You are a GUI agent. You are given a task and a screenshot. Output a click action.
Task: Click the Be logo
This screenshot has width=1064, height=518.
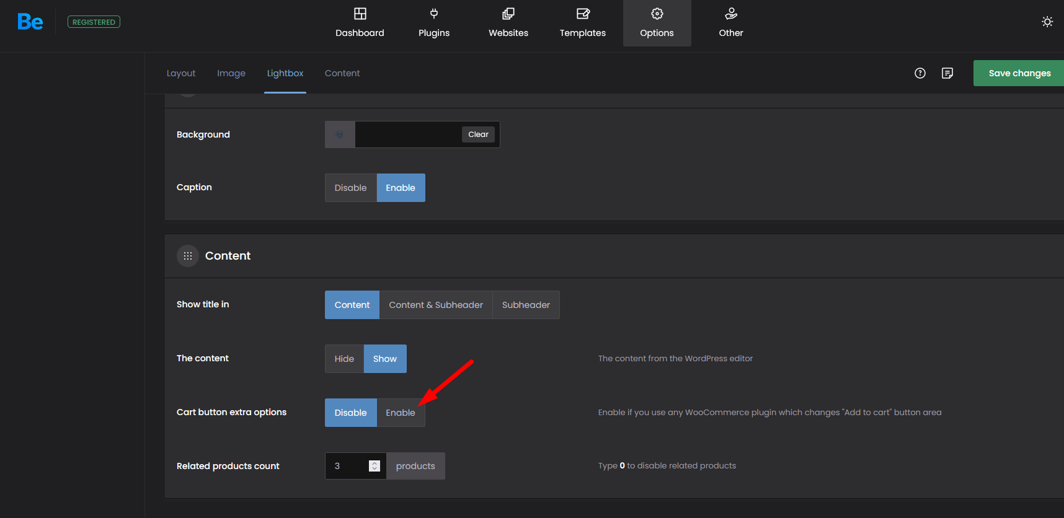point(30,22)
